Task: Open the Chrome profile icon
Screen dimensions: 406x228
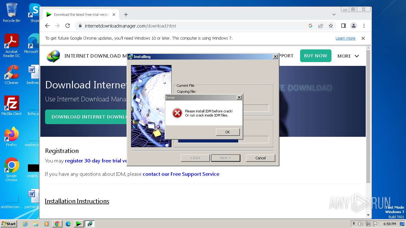Action: click(354, 26)
